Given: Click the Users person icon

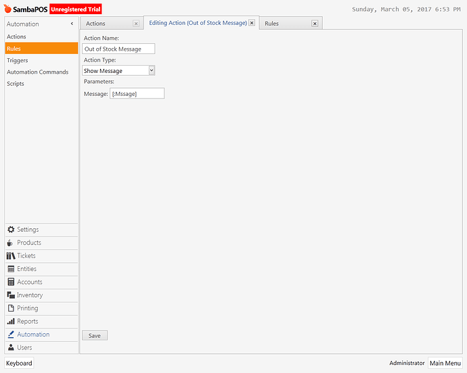Looking at the screenshot, I should pos(11,347).
